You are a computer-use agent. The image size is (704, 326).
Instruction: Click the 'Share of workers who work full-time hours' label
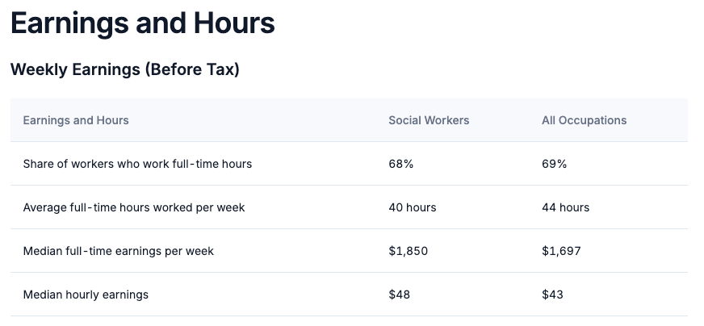click(137, 164)
